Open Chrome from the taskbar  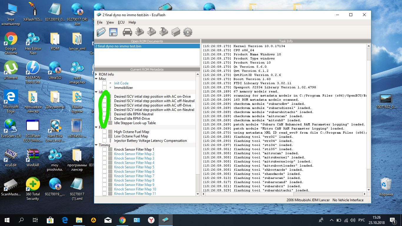[122, 220]
